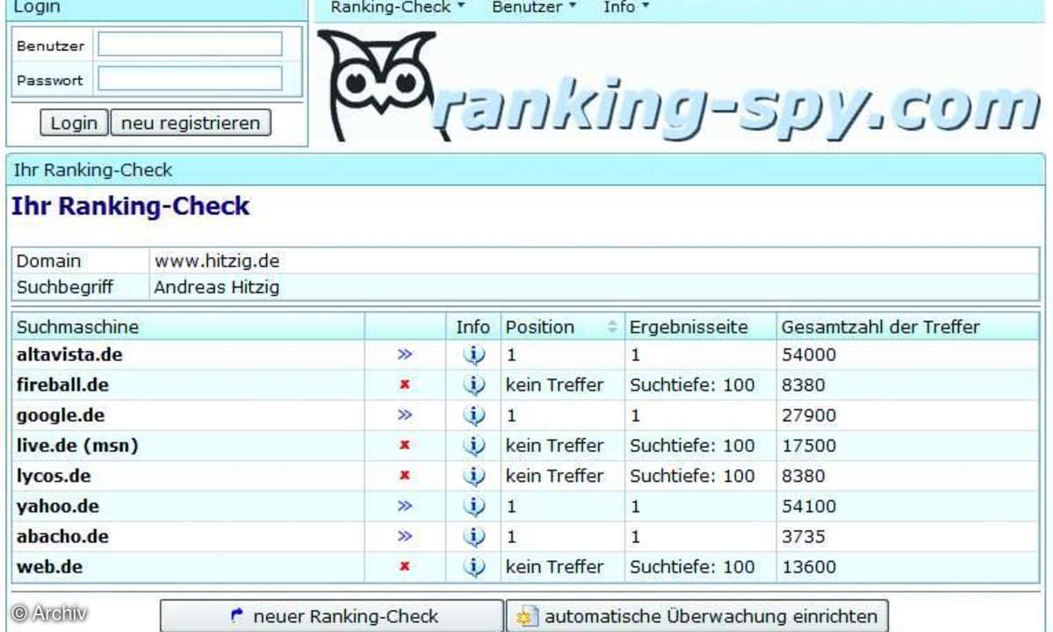Select the live.de (msn) row name
Screen dimensions: 1053x632
coord(77,446)
